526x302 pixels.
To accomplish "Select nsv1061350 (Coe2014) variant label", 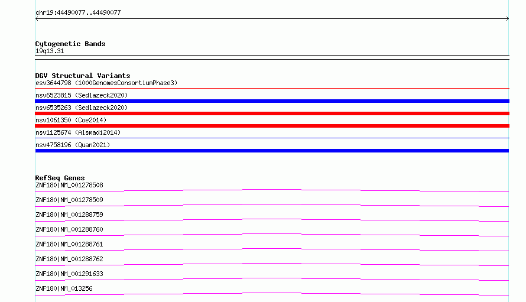I will pos(71,120).
